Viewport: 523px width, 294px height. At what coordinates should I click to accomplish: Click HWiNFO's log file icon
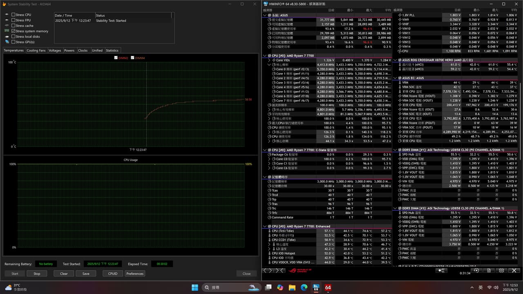pos(489,270)
